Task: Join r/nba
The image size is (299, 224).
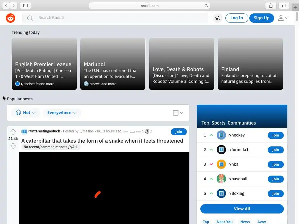Action: 276,164
